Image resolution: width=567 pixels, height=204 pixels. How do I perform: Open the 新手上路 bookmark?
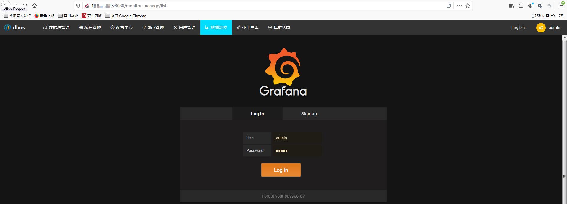[44, 16]
